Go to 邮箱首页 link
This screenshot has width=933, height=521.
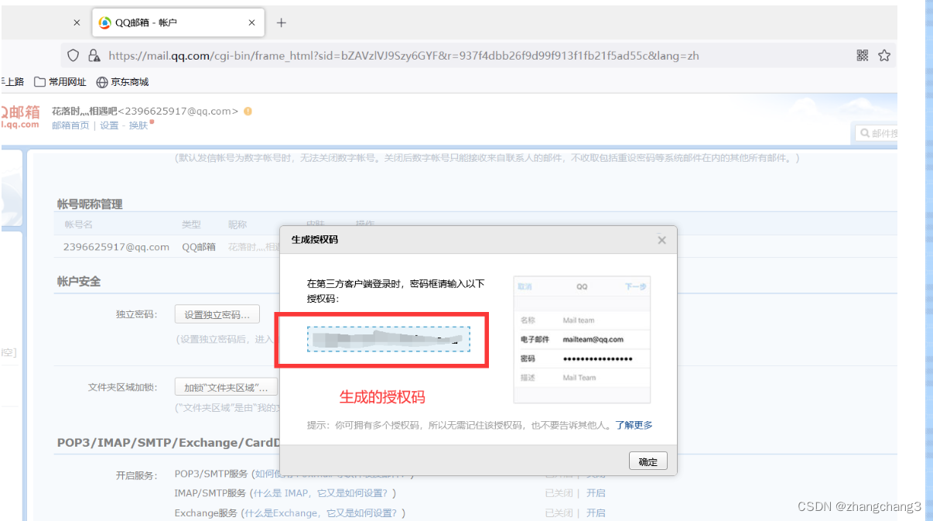click(70, 125)
